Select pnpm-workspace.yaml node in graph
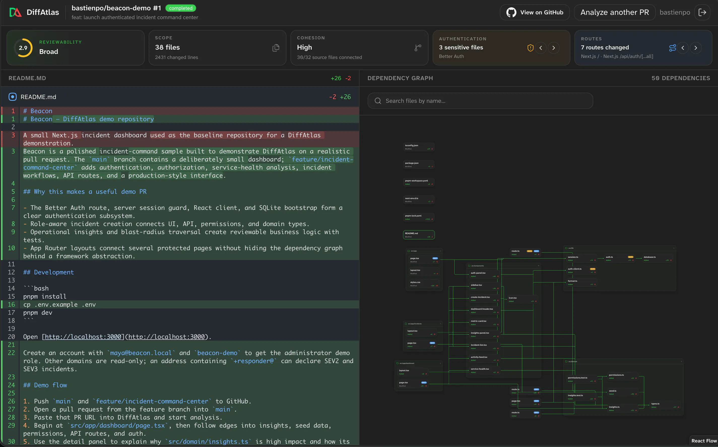 (x=418, y=182)
